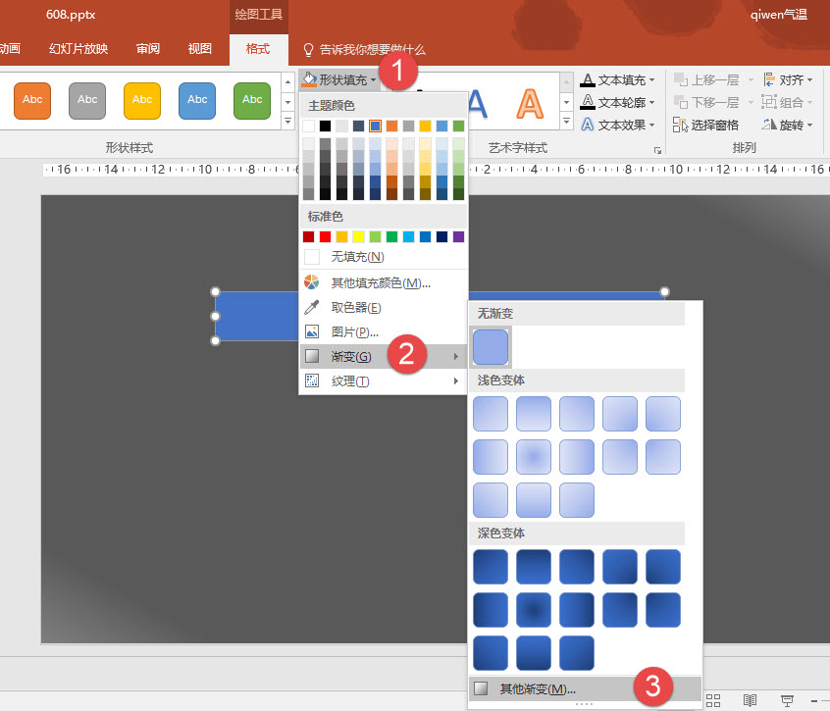Select the orange outlined A WordArt style
The width and height of the screenshot is (830, 711).
click(x=530, y=104)
